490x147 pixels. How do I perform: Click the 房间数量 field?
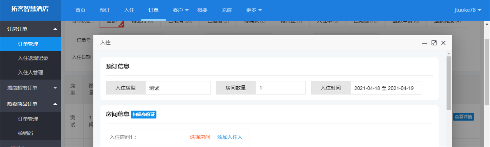pyautogui.click(x=281, y=88)
